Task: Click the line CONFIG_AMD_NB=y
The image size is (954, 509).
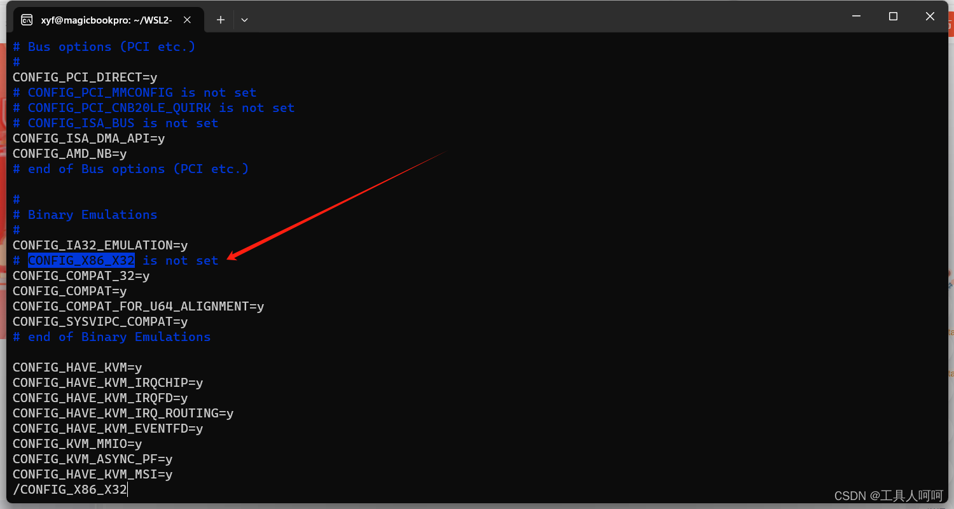Action: click(69, 154)
